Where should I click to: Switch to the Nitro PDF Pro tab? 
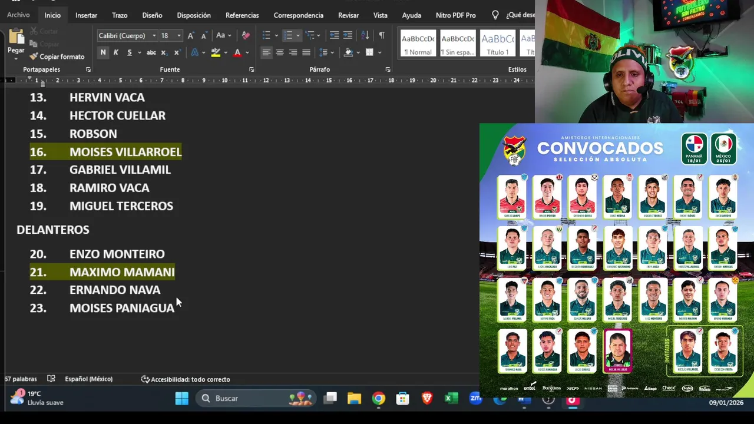tap(456, 15)
